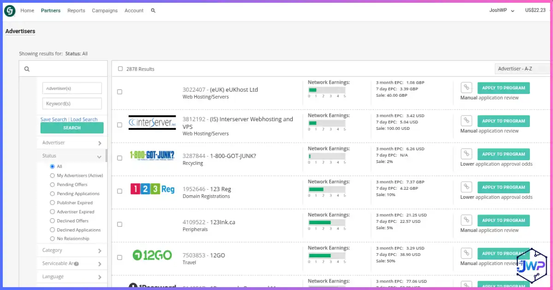The image size is (553, 290).
Task: Apply to Interserver Webhosting program
Action: (x=504, y=121)
